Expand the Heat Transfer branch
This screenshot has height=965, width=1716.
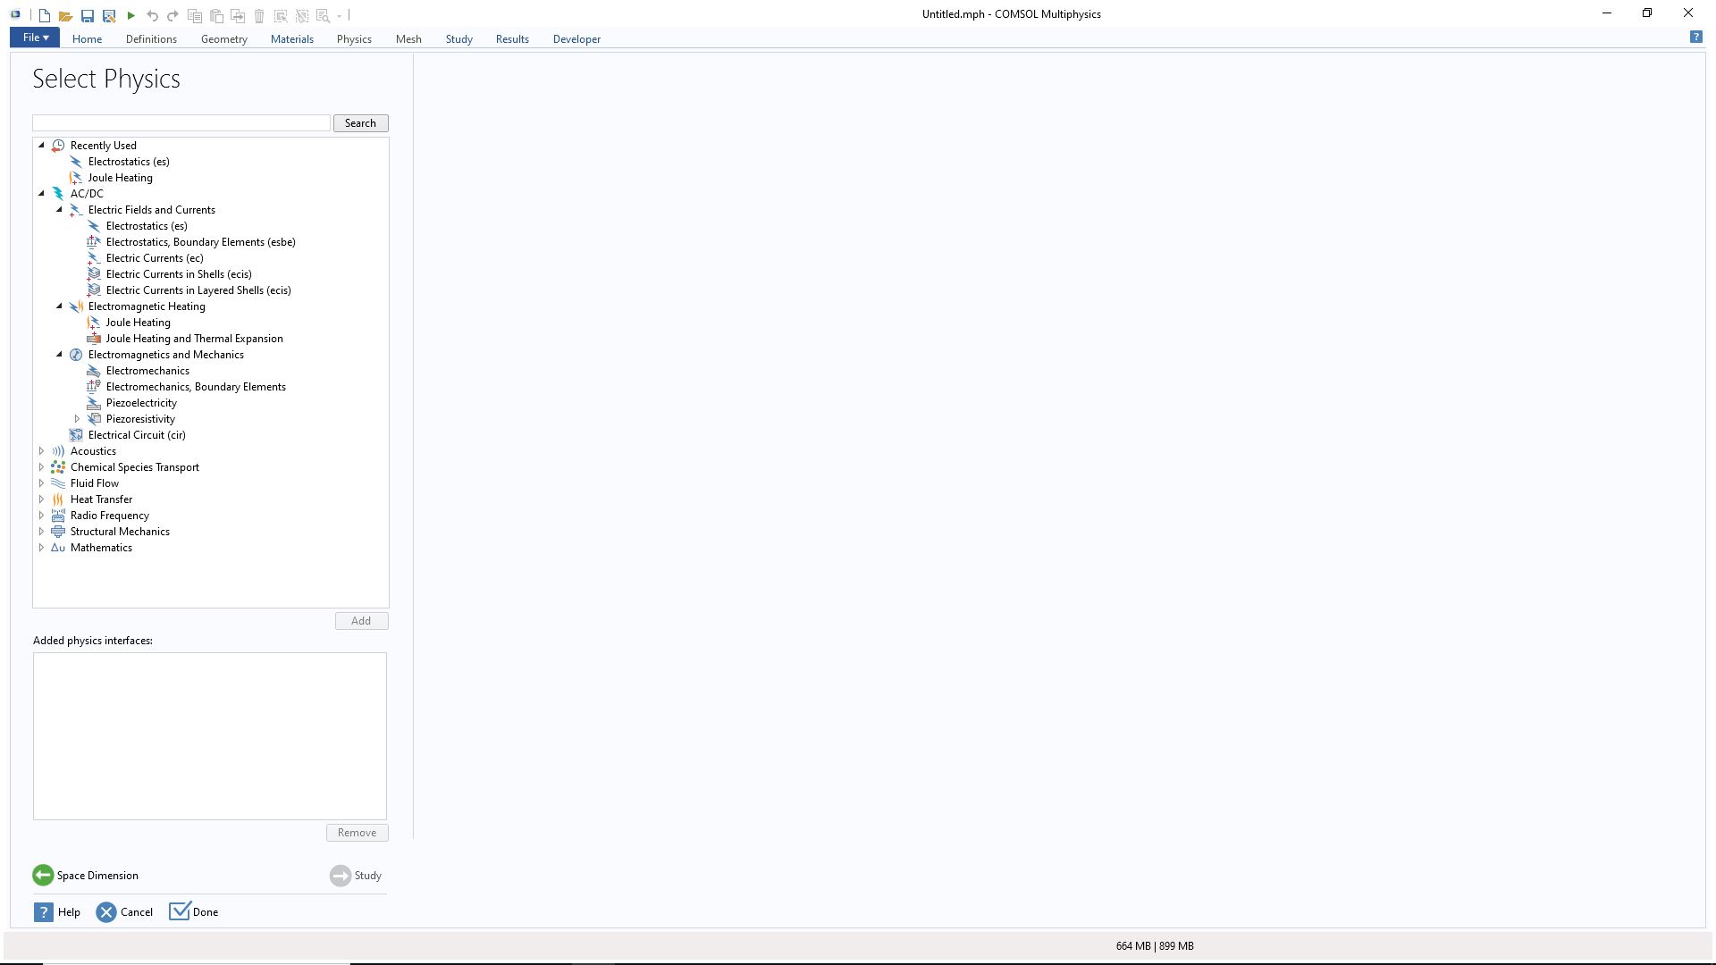[41, 499]
